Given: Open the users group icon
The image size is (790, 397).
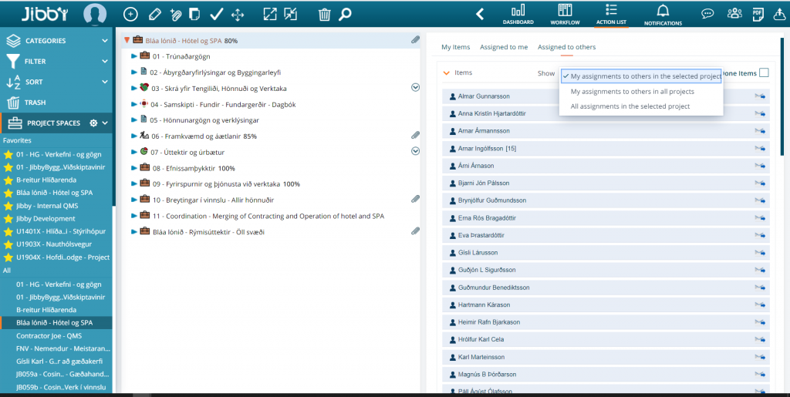Looking at the screenshot, I should [x=734, y=14].
